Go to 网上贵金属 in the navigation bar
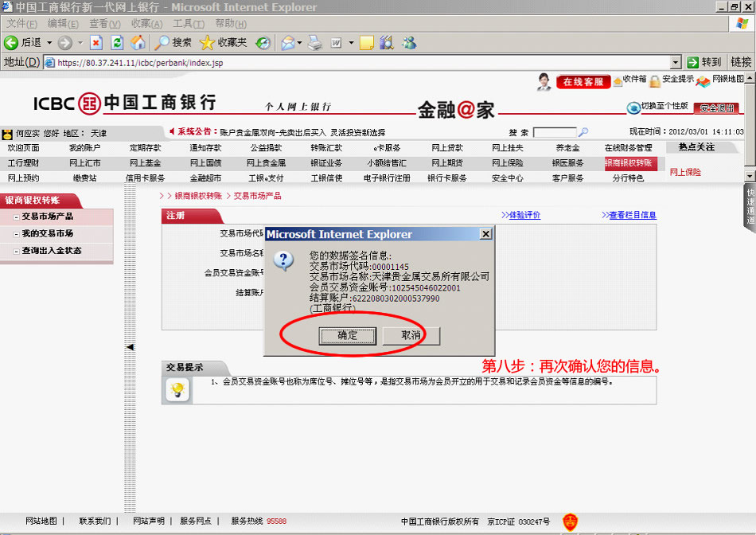Screen dimensions: 756x535 pyautogui.click(x=266, y=163)
